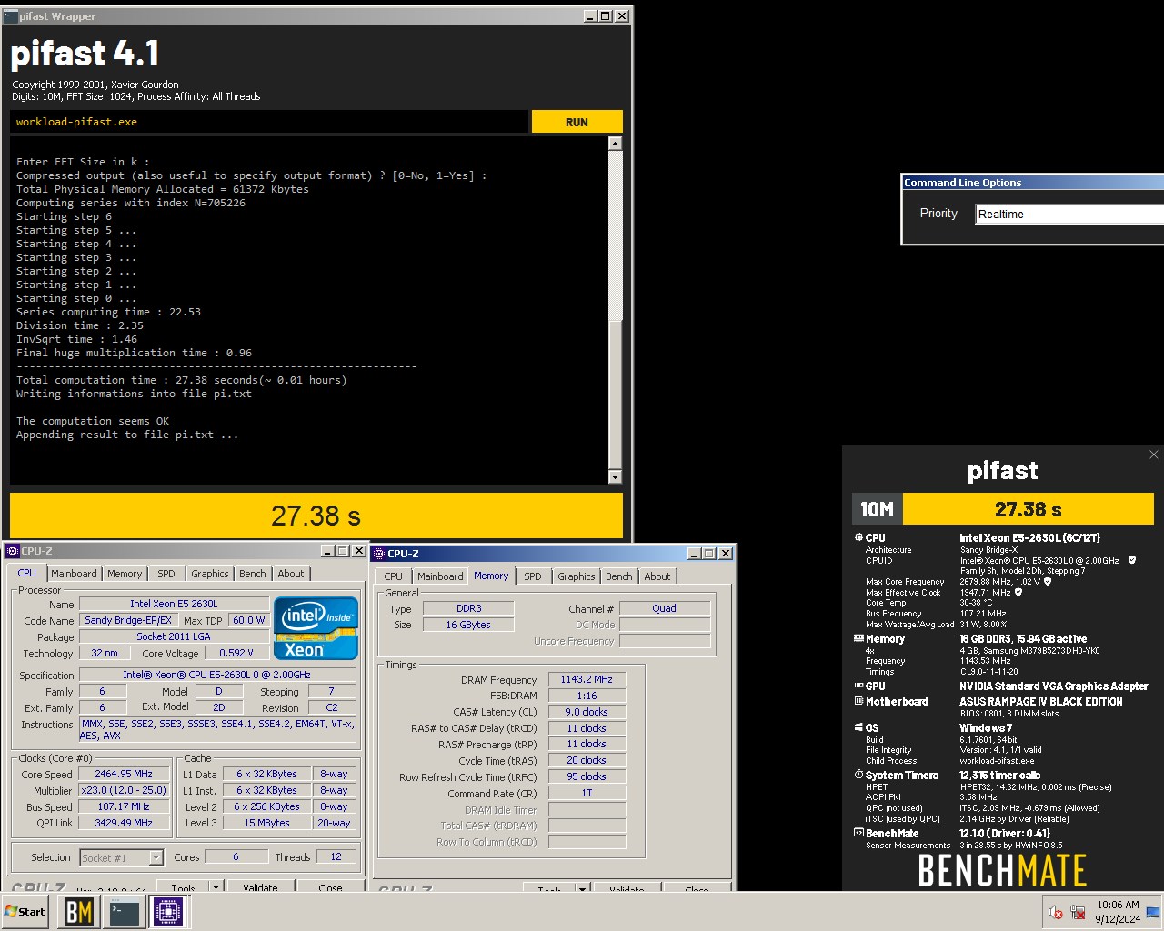Click the CPU chip icon in BenchMate panel
1164x931 pixels.
pyautogui.click(x=858, y=537)
